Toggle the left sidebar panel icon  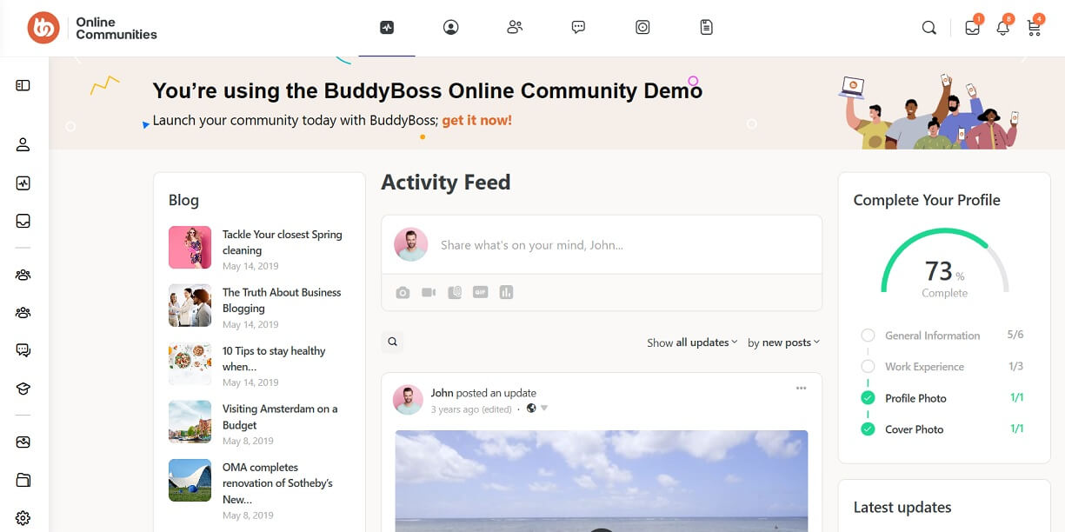point(23,85)
